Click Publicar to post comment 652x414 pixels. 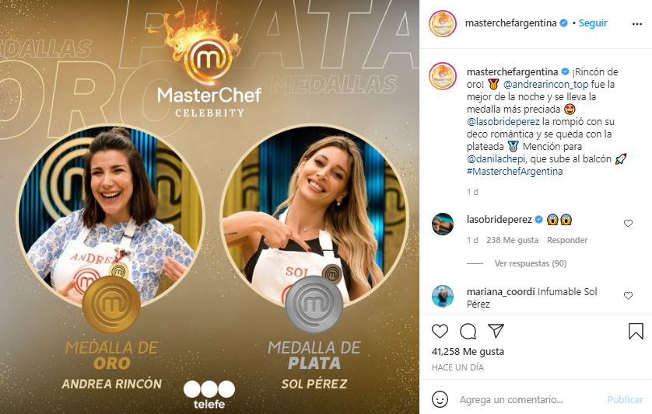coord(625,399)
